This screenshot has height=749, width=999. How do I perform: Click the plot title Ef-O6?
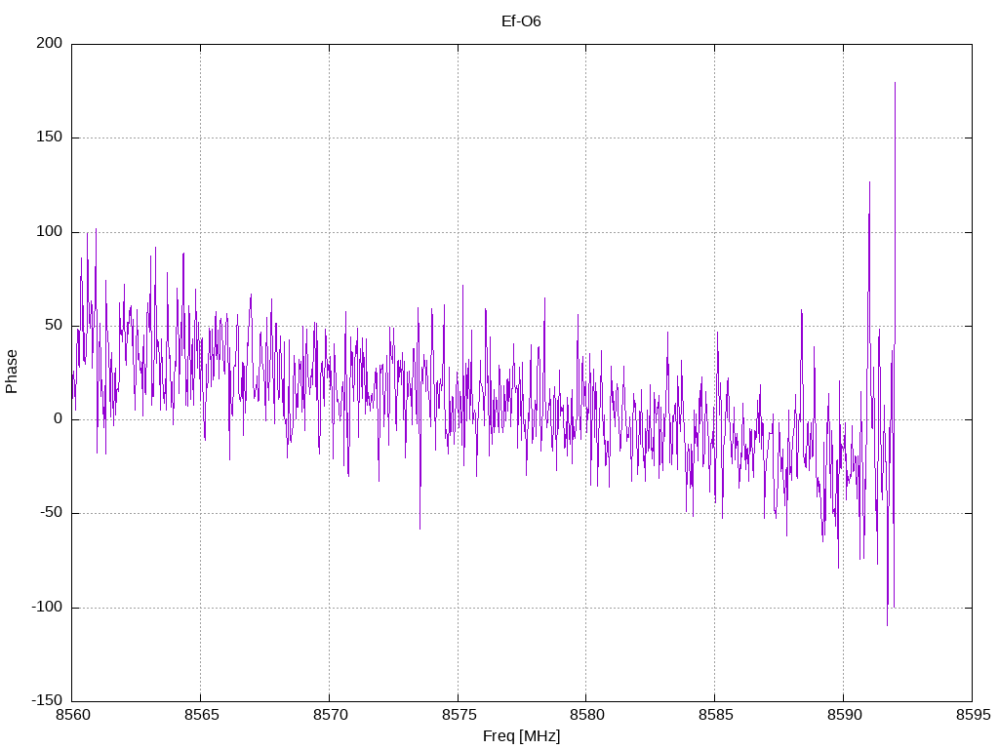click(521, 21)
